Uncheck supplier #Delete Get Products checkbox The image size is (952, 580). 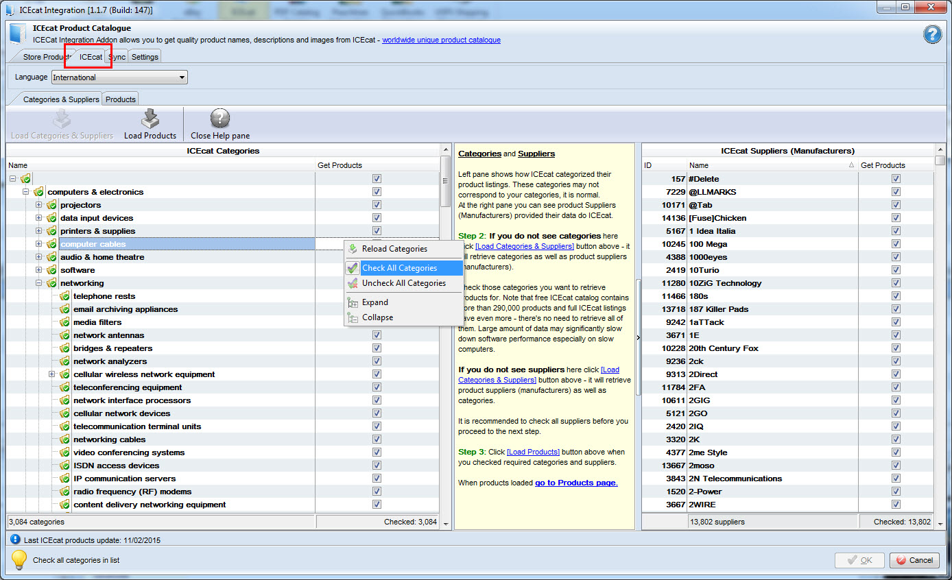coord(896,179)
